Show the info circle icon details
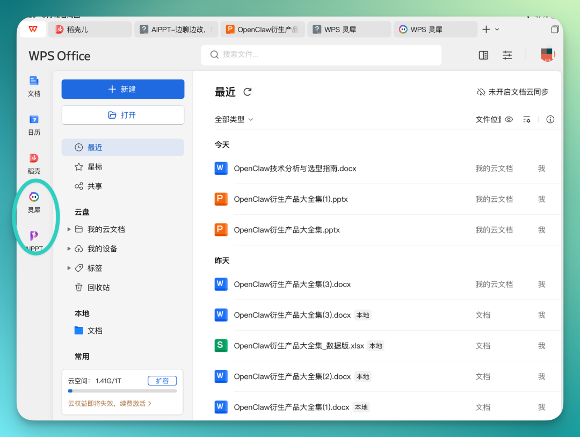This screenshot has height=437, width=580. tap(550, 119)
